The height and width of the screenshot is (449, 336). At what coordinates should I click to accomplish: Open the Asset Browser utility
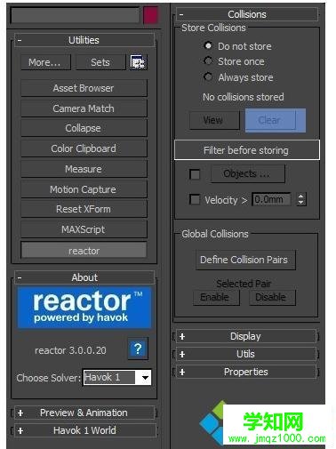(x=84, y=88)
